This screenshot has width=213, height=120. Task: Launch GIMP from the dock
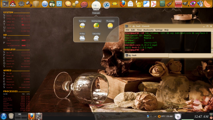[x=186, y=4]
